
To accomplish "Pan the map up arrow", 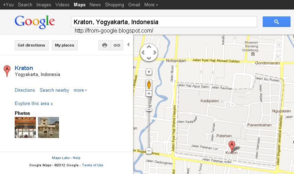I will pyautogui.click(x=149, y=47).
